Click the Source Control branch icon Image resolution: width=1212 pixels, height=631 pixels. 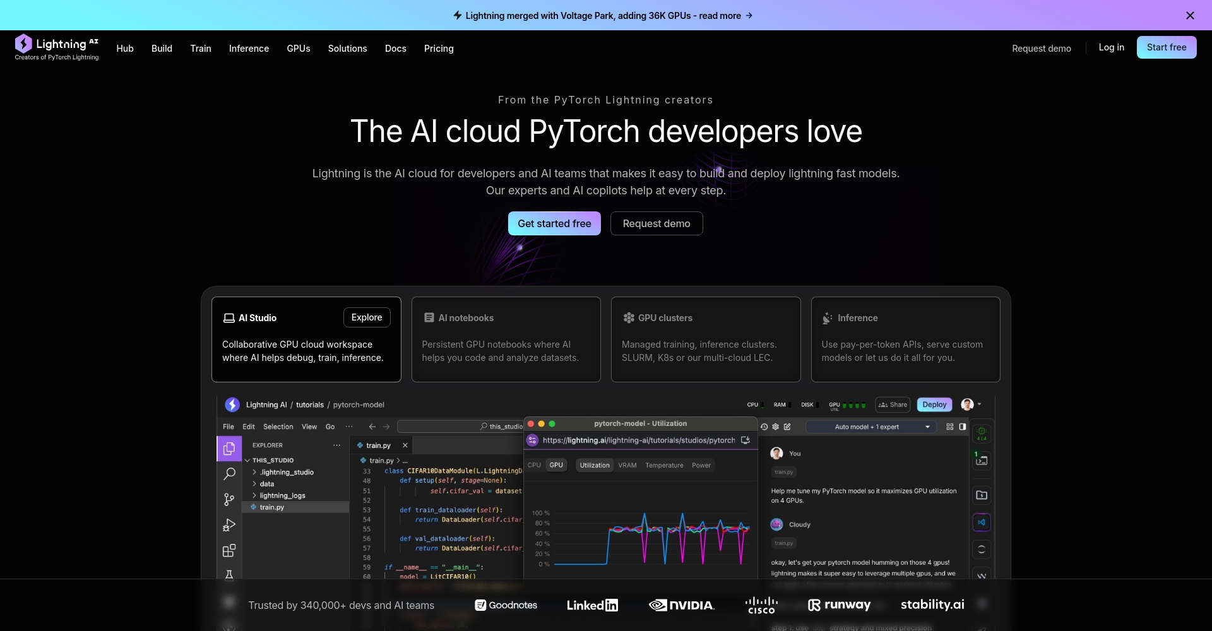click(229, 500)
